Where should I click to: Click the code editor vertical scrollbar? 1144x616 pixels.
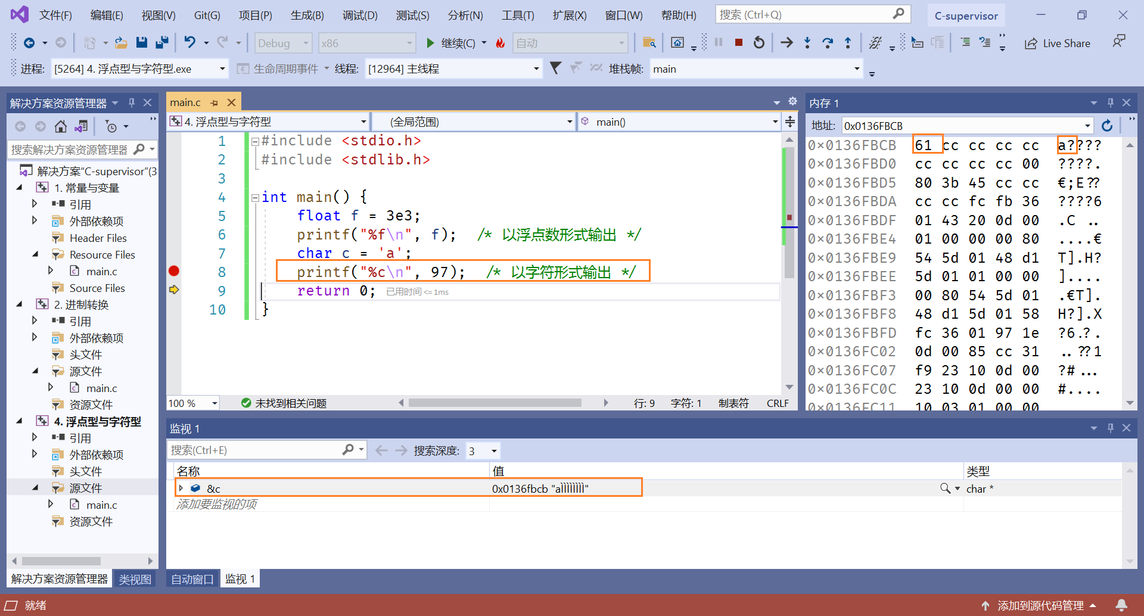click(789, 262)
